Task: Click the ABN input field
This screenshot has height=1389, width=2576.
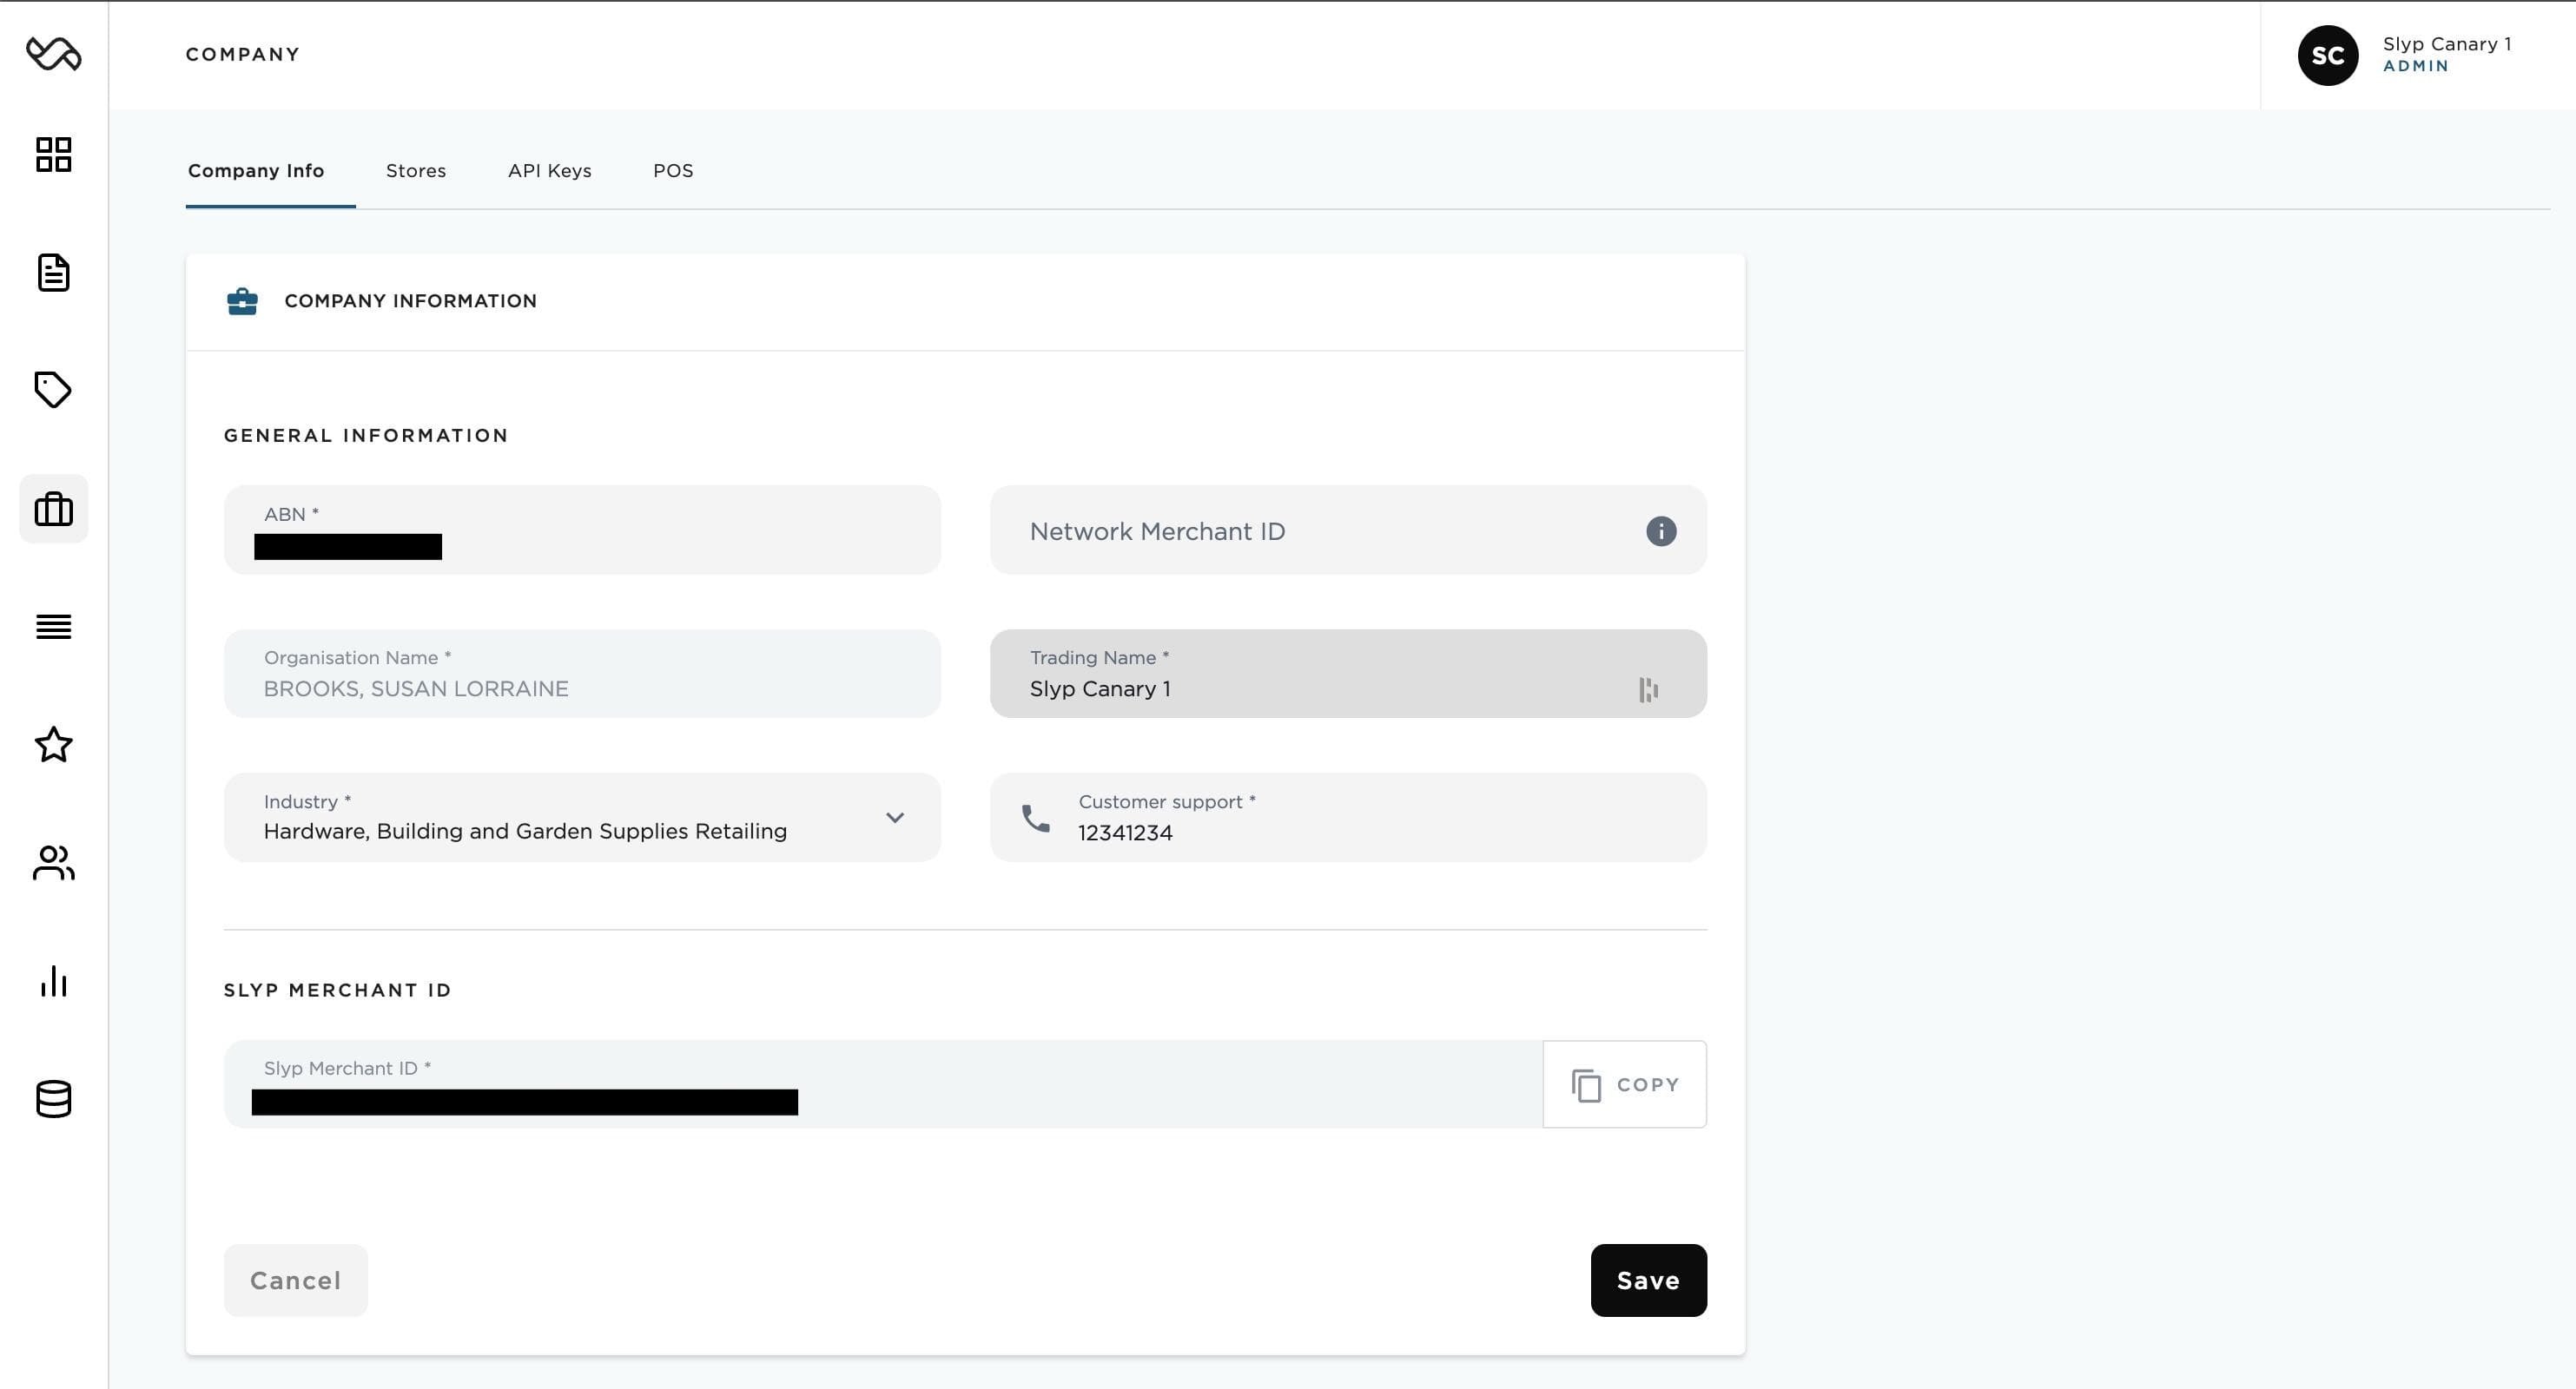Action: point(582,530)
